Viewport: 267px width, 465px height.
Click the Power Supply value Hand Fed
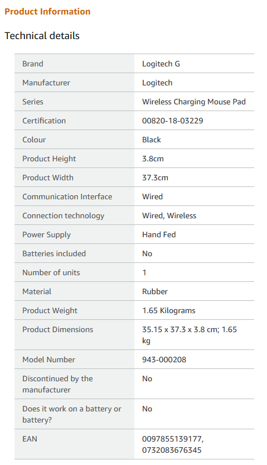point(159,234)
